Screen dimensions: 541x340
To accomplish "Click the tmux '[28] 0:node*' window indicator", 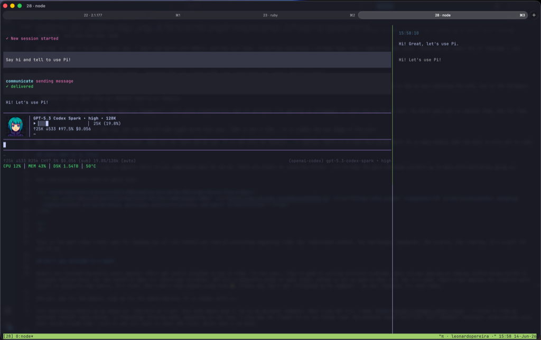I will tap(18, 336).
